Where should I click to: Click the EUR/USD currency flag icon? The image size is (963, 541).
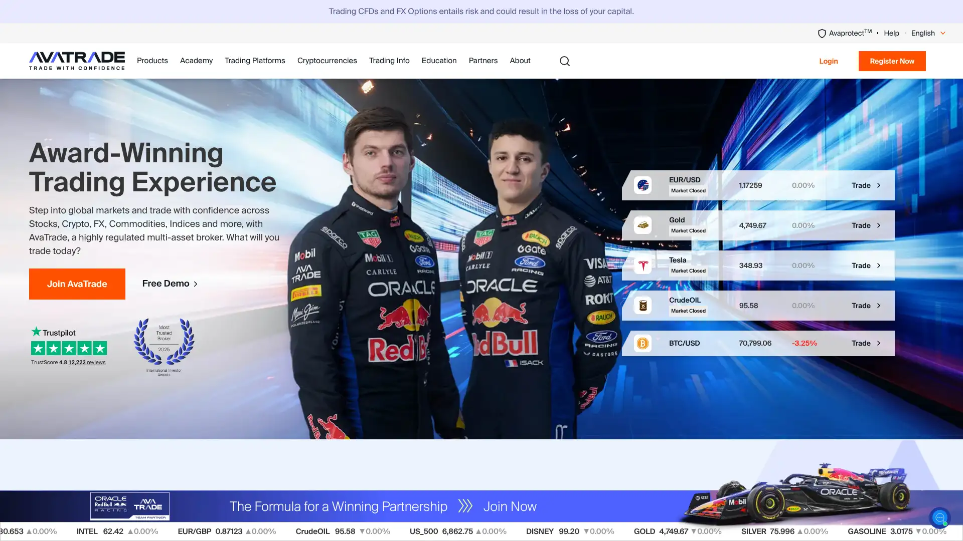click(643, 185)
